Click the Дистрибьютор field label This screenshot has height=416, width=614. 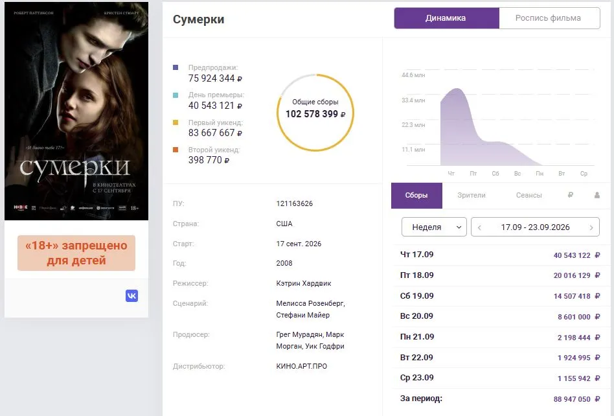199,366
